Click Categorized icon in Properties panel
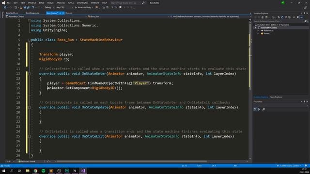The height and width of the screenshot is (174, 310). (255, 109)
